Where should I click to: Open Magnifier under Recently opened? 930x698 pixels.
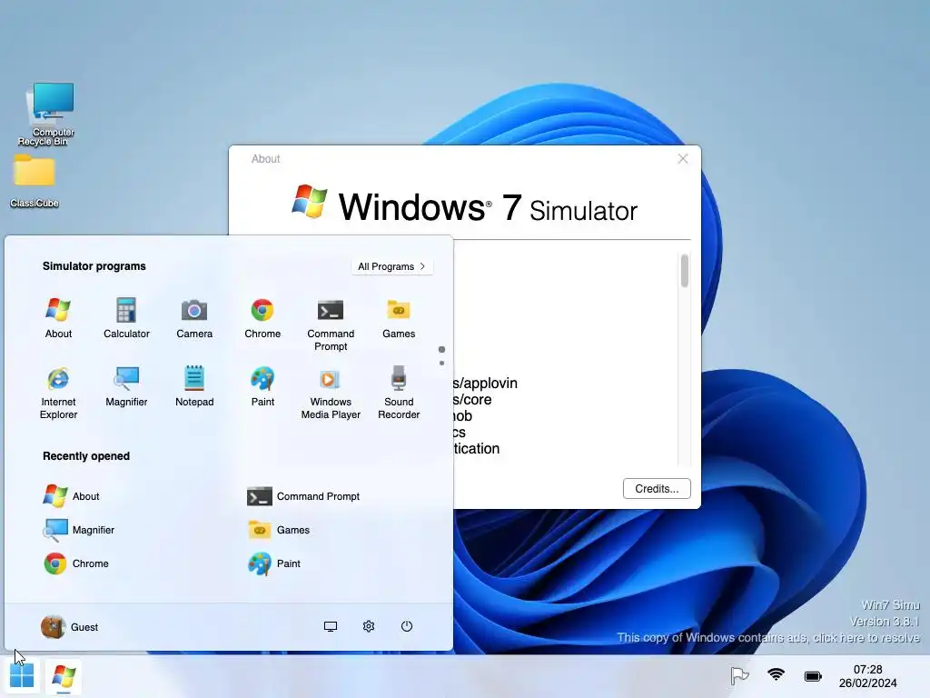(x=79, y=530)
